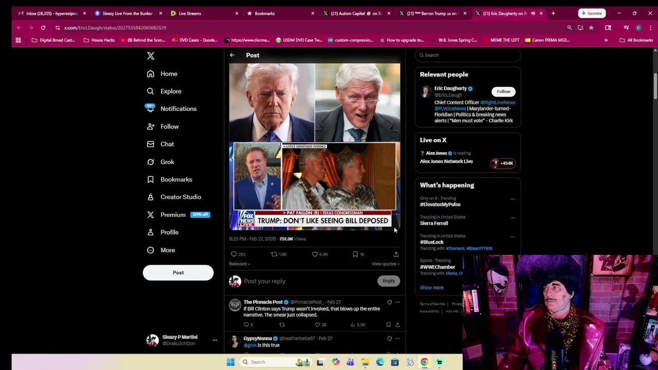Viewport: 658px width, 370px height.
Task: Open the #WWEChamber trend
Action: pyautogui.click(x=437, y=267)
